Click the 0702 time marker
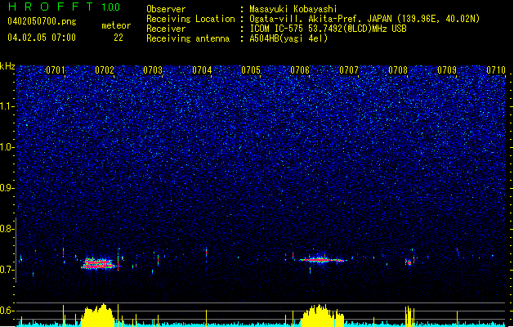514x327 pixels. coord(105,70)
